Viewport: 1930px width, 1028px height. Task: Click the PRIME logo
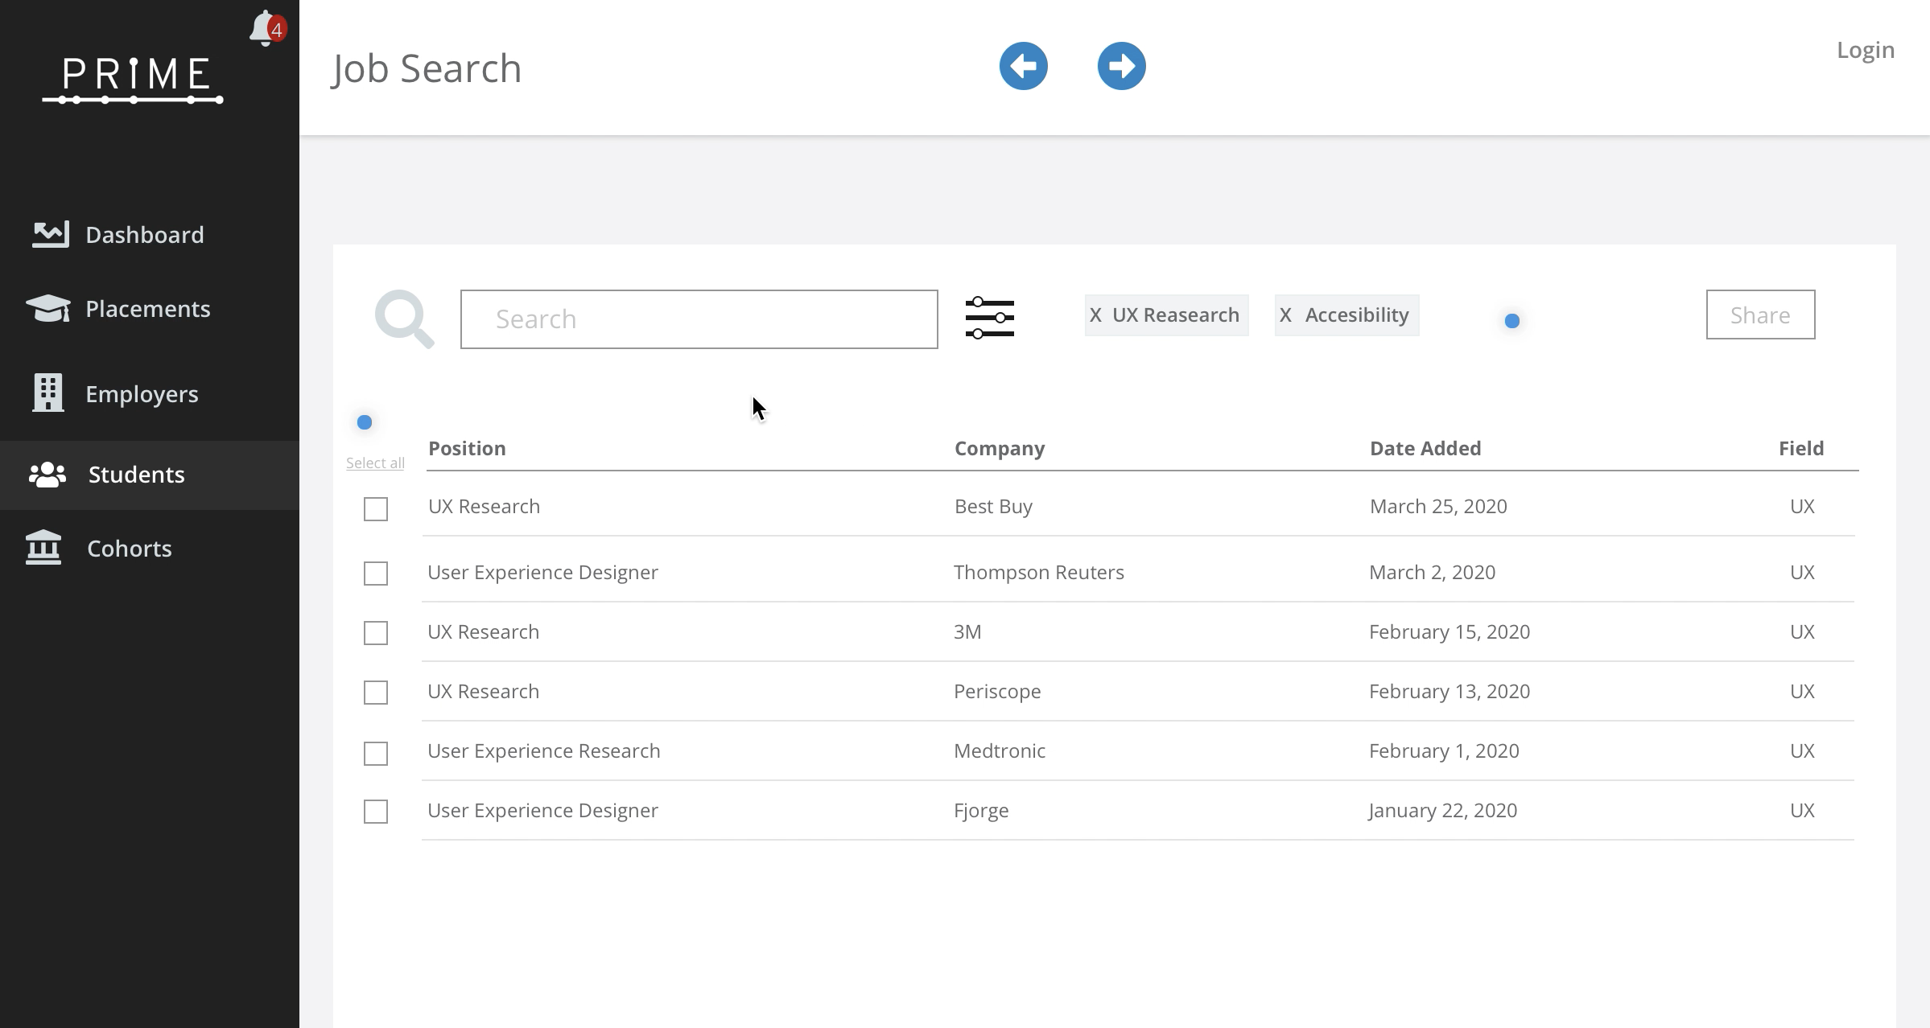134,79
